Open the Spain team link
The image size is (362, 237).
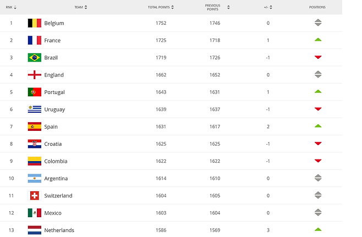pyautogui.click(x=51, y=126)
